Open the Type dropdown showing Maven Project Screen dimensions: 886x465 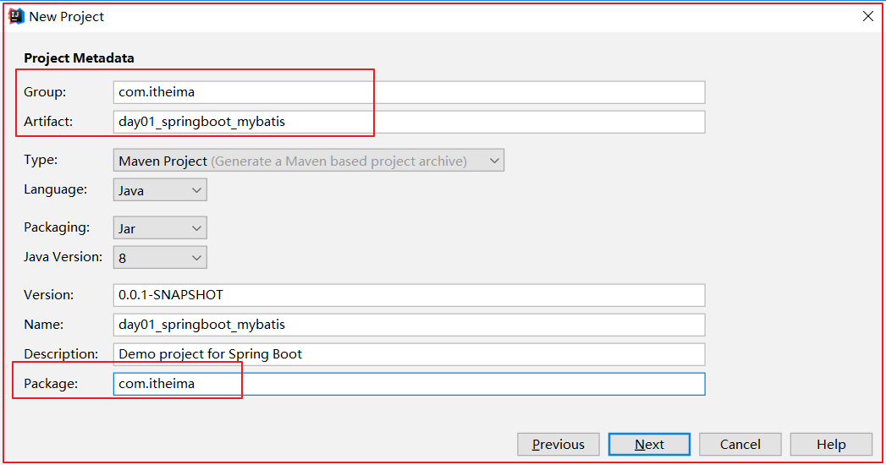[x=309, y=161]
